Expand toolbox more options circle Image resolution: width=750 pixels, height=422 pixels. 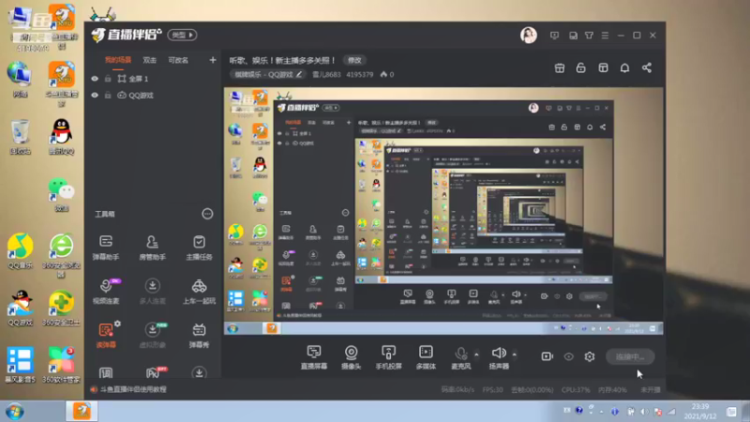click(x=207, y=214)
